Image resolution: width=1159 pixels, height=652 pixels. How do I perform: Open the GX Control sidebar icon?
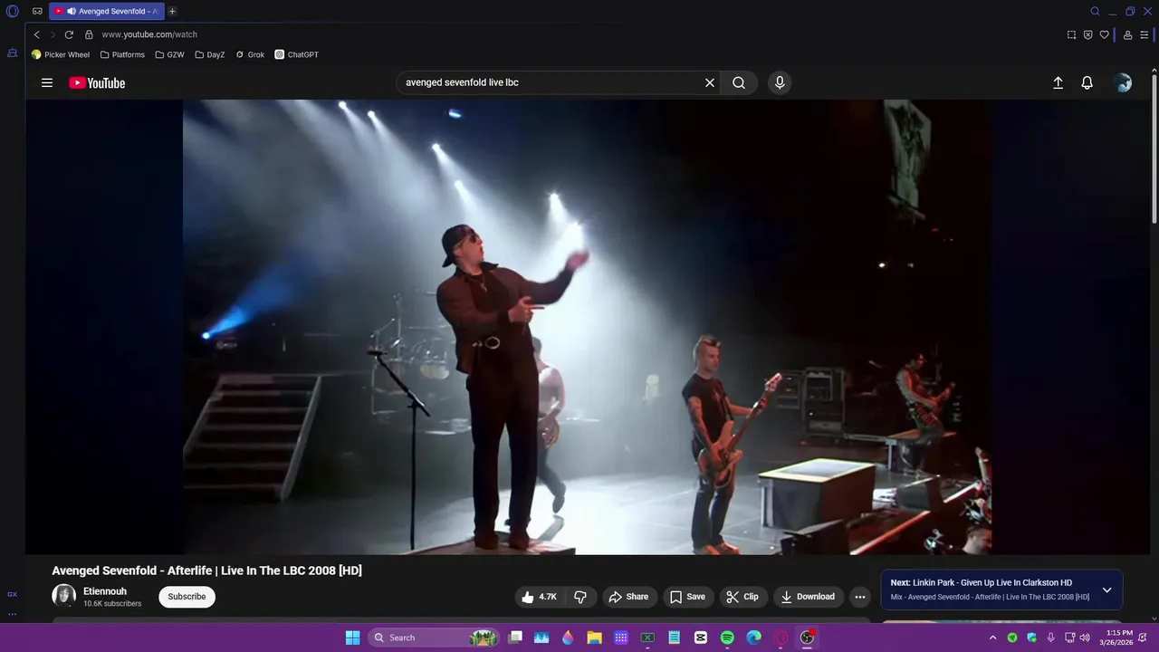[x=13, y=53]
